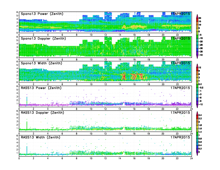Click the x-axis label 24 under the RASS13 Width panel
The height and width of the screenshot is (170, 220).
click(x=191, y=158)
